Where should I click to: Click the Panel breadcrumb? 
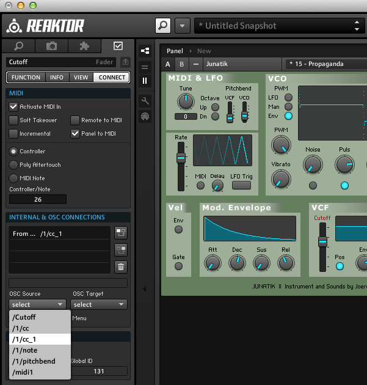175,51
